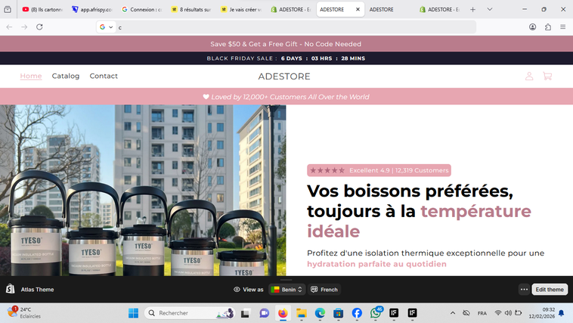Open File Explorer from the taskbar

point(301,313)
